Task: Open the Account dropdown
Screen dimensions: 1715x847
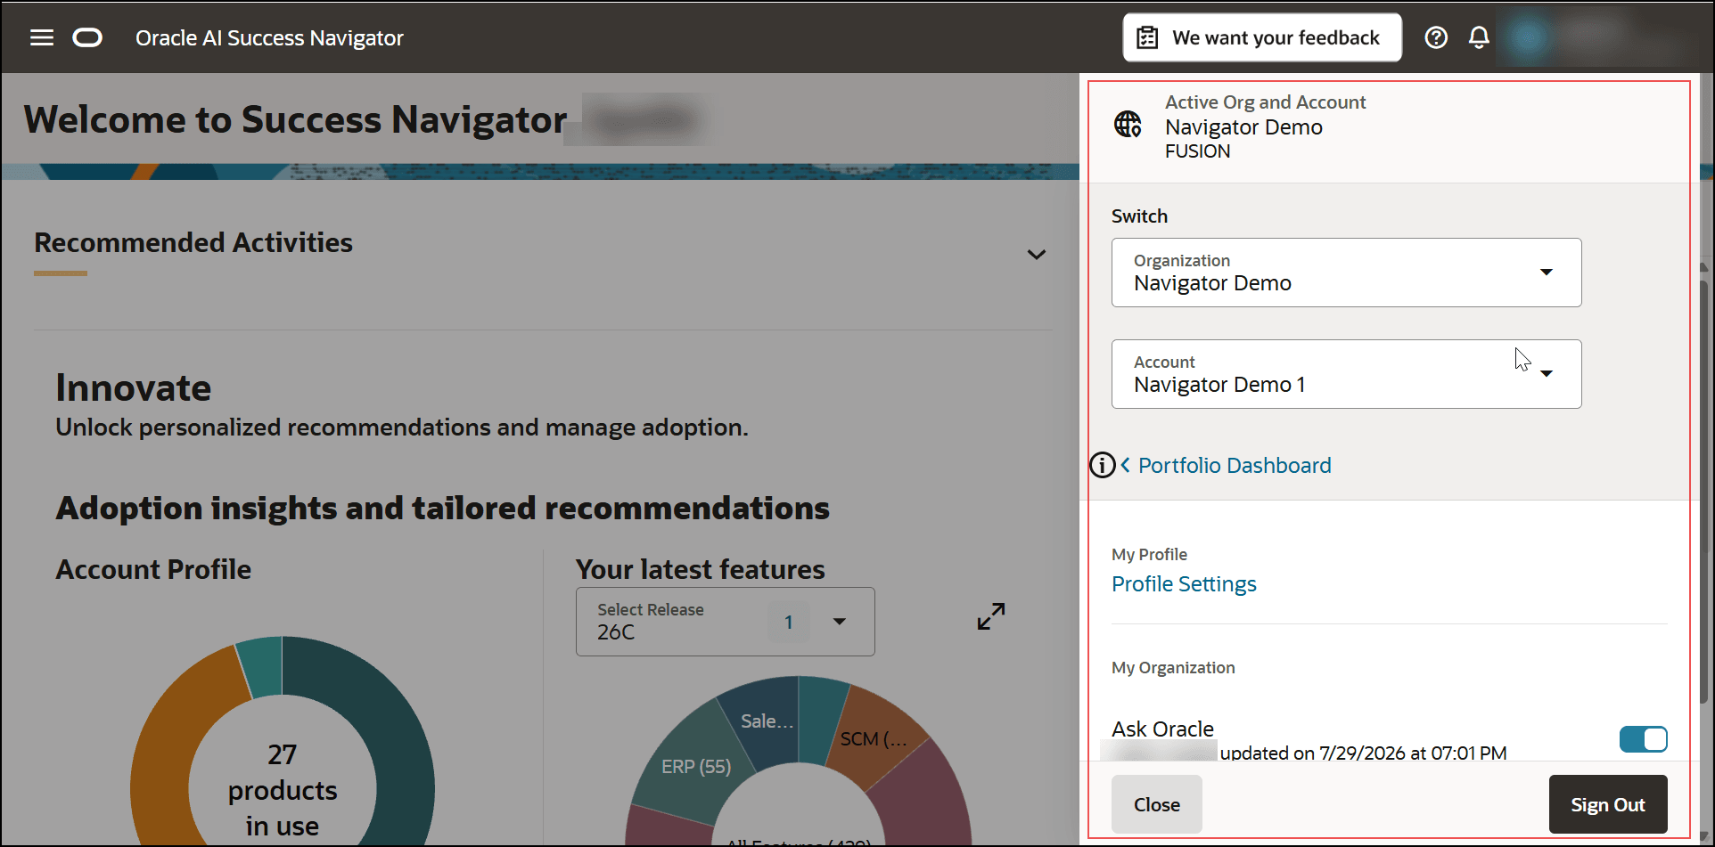Action: point(1346,374)
